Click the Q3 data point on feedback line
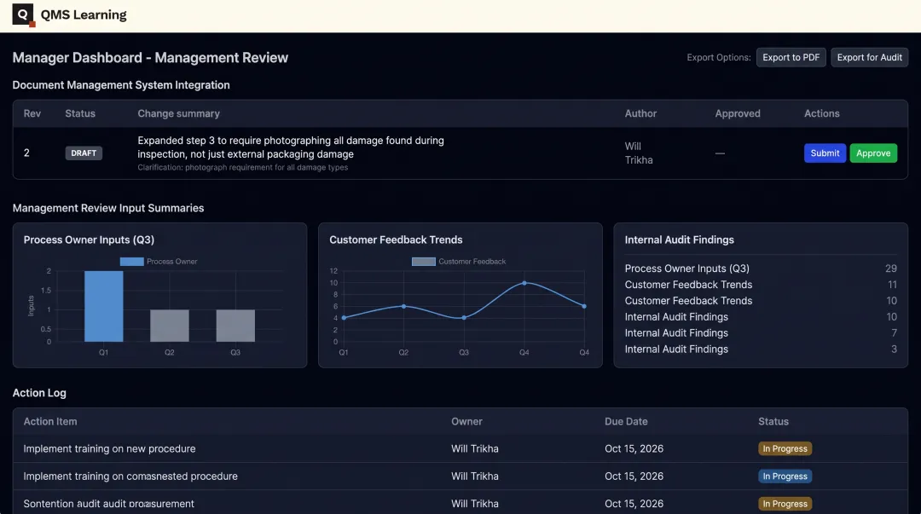This screenshot has width=921, height=514. coord(464,318)
